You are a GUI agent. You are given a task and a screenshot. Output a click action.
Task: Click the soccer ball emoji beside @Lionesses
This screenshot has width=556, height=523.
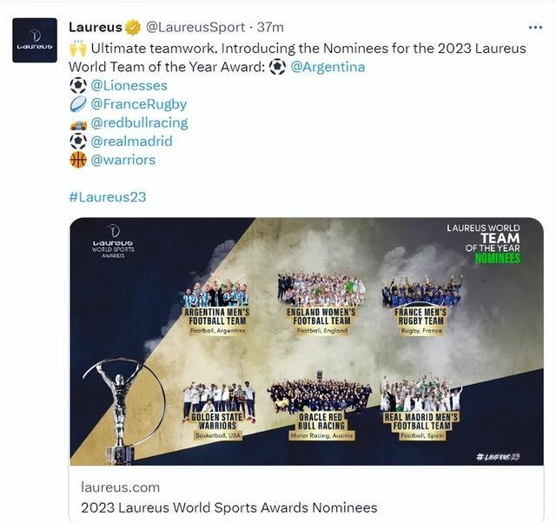78,85
